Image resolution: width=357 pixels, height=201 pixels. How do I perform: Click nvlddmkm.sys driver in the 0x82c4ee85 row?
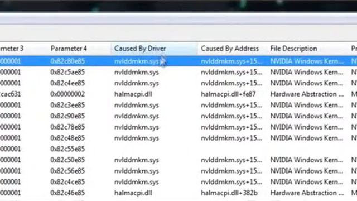click(x=136, y=83)
